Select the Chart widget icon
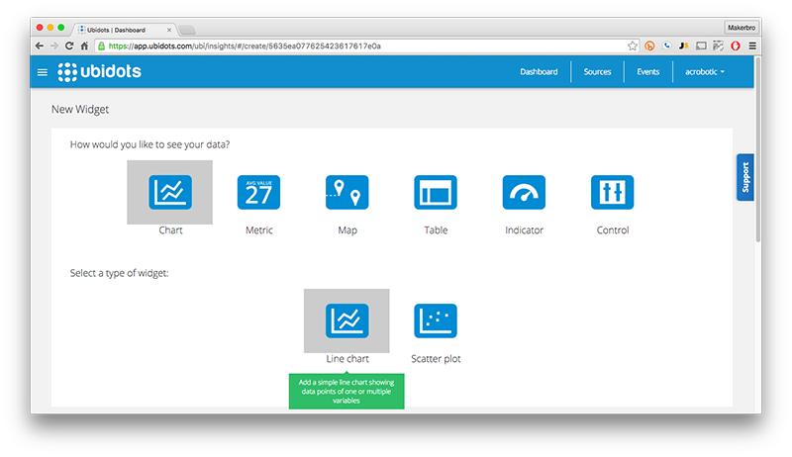Screen dimensions: 792x457 pos(170,192)
